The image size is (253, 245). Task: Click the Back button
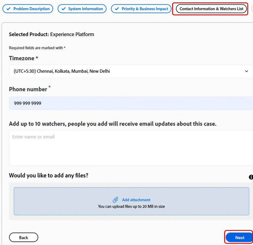pyautogui.click(x=24, y=238)
